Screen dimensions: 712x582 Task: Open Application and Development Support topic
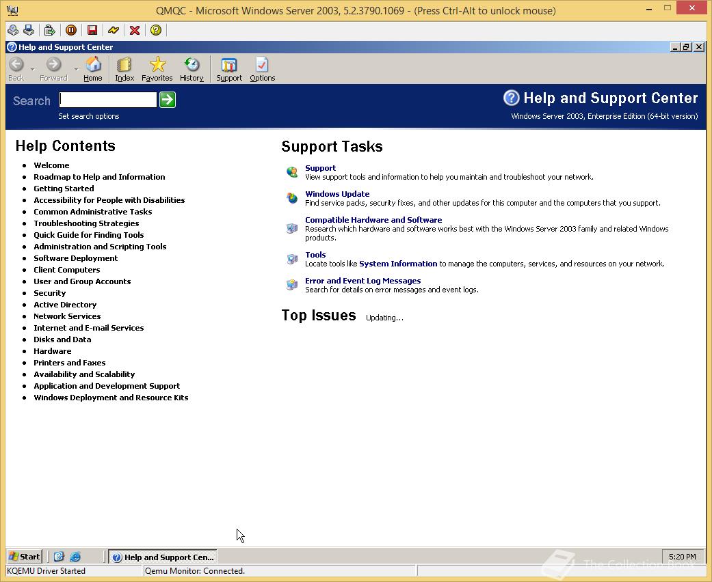click(107, 386)
